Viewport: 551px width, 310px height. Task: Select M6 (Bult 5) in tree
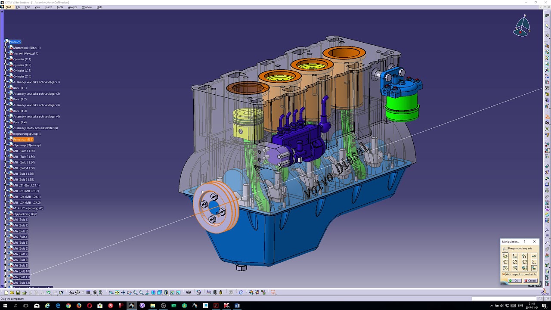21,243
